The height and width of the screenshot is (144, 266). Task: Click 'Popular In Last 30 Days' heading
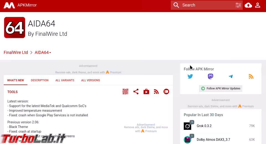click(x=203, y=115)
